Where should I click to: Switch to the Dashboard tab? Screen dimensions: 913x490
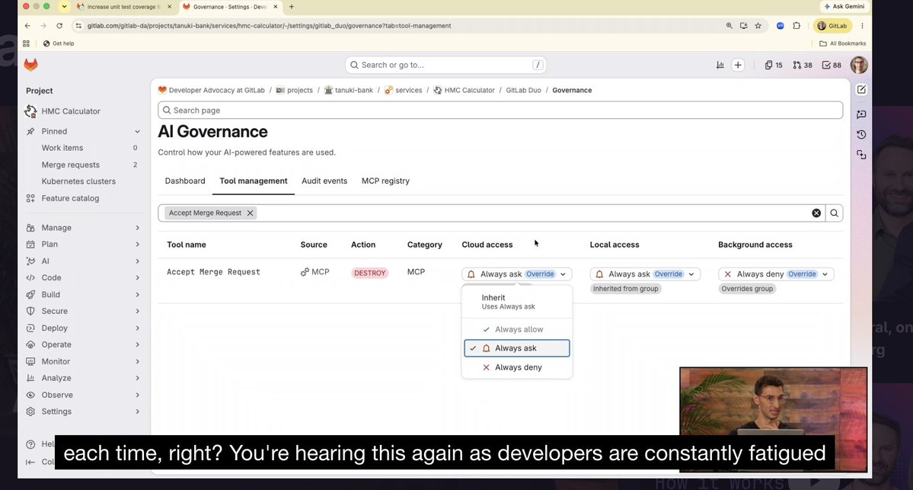tap(185, 181)
